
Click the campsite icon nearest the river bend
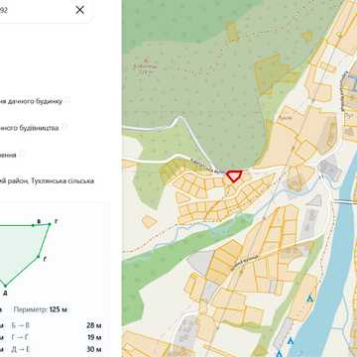pyautogui.click(x=309, y=298)
